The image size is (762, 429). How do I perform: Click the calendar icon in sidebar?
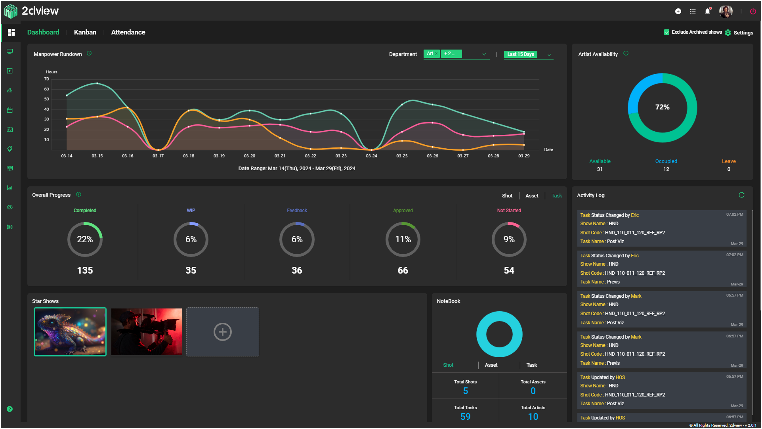pyautogui.click(x=10, y=110)
